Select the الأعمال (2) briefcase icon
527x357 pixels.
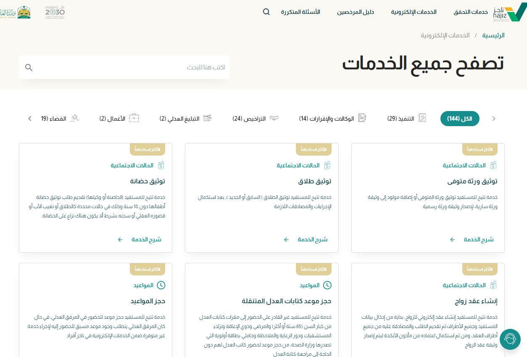click(134, 119)
